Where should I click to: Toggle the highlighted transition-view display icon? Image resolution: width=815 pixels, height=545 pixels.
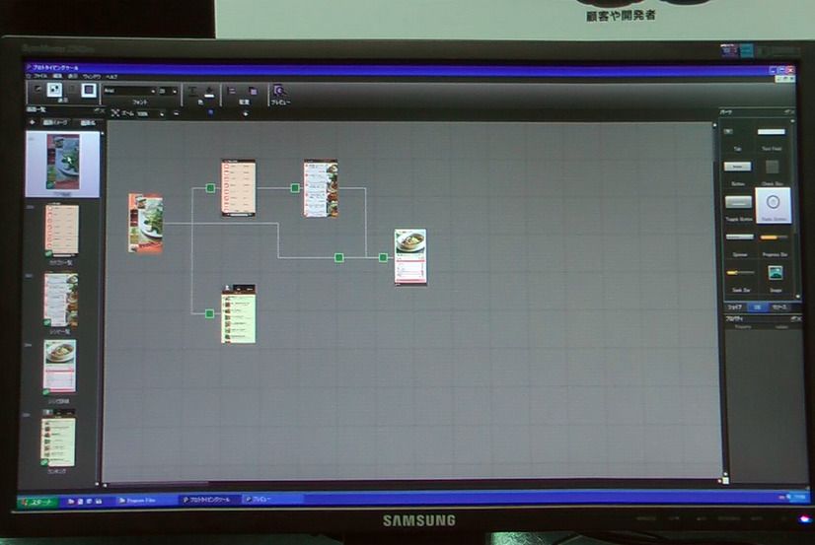[54, 90]
